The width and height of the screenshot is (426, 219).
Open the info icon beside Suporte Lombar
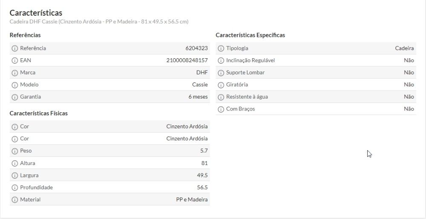pos(221,73)
